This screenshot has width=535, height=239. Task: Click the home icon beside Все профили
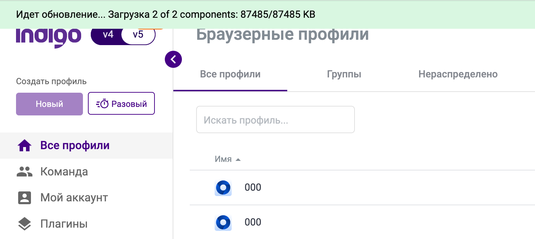click(x=25, y=146)
